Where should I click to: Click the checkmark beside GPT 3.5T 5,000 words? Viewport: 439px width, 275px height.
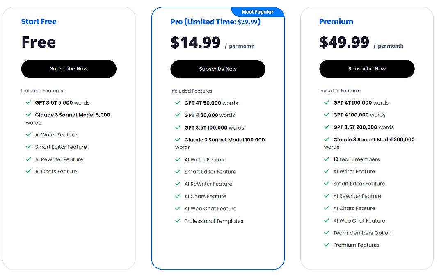28,102
